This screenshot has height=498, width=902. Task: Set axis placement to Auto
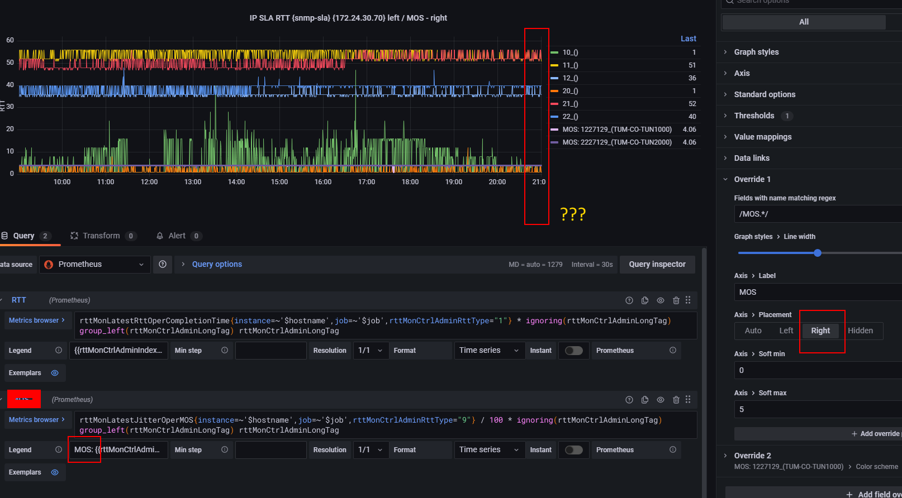pos(753,331)
